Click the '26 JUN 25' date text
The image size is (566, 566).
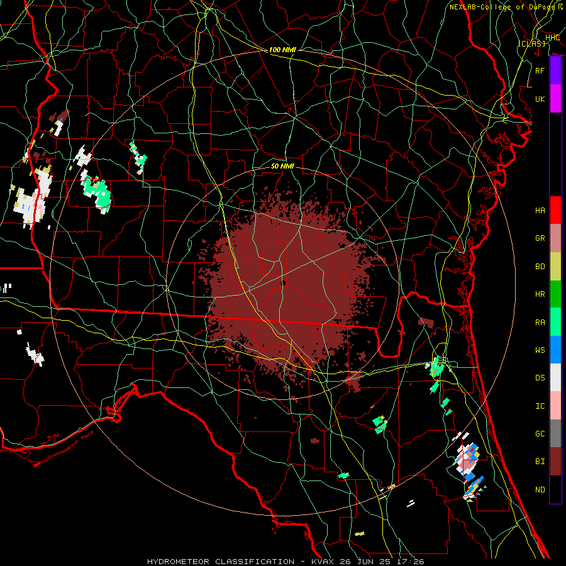367,562
